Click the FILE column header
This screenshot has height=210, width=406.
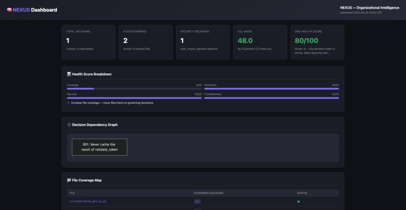72,193
